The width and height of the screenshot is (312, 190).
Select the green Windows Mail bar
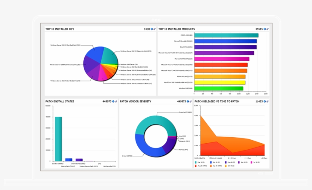pos(218,88)
